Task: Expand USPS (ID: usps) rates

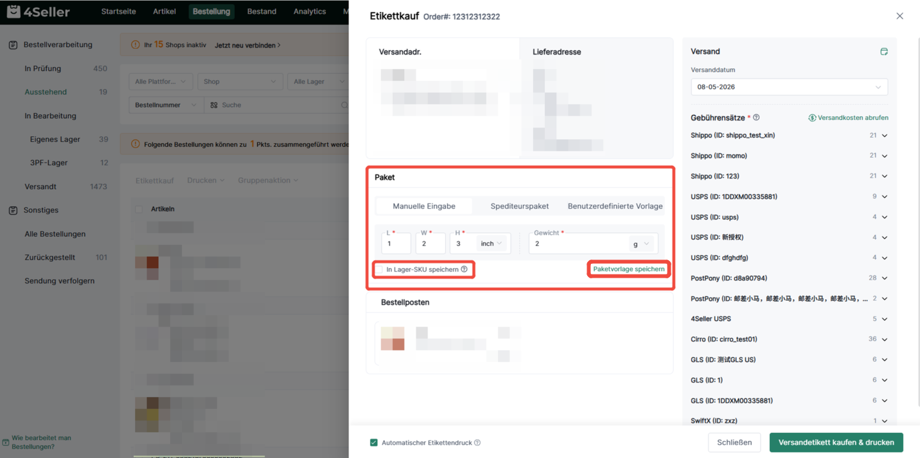Action: pyautogui.click(x=884, y=217)
